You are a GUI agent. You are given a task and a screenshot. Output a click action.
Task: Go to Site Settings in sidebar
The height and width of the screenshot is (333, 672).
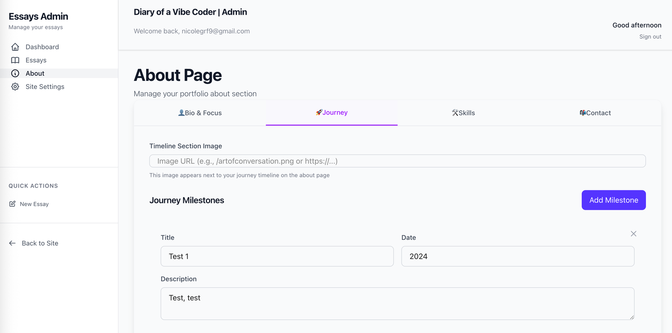pos(45,87)
